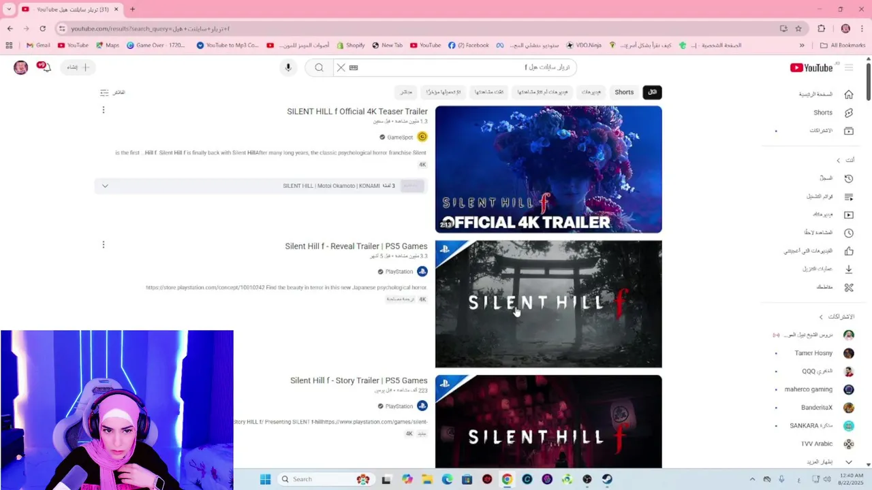The image size is (872, 490).
Task: Select the 'All' filter chip
Action: coord(652,93)
